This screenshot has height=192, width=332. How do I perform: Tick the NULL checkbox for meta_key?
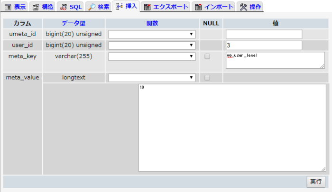pos(207,56)
